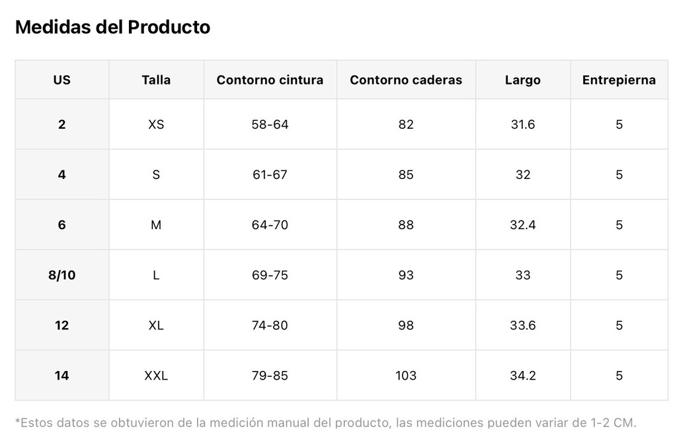
Task: Select the US column header
Action: click(61, 80)
